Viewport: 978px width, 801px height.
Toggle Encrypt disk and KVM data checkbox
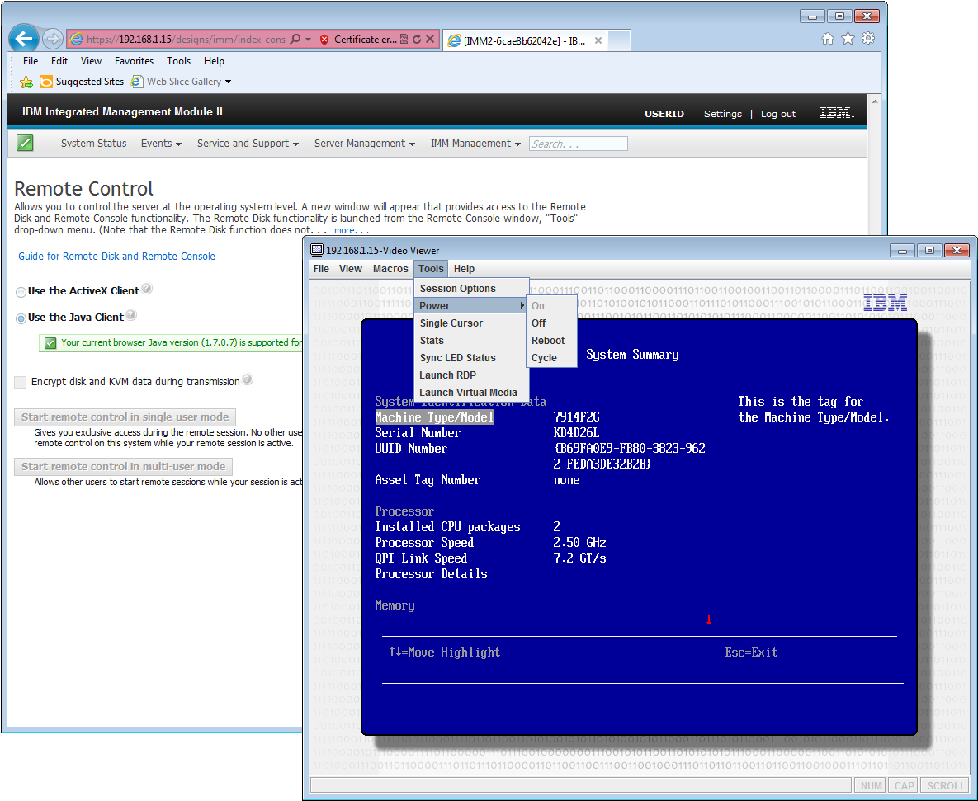(x=21, y=382)
